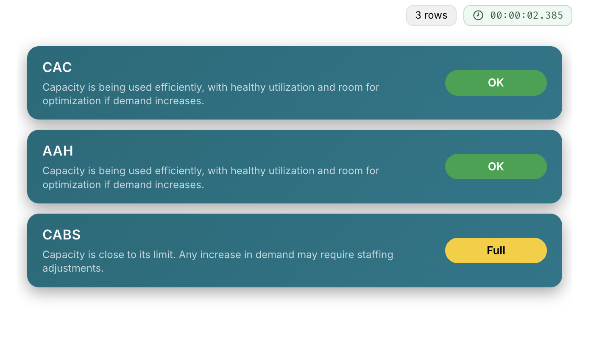The height and width of the screenshot is (345, 591).
Task: Select the CAC capacity description text
Action: [x=211, y=94]
